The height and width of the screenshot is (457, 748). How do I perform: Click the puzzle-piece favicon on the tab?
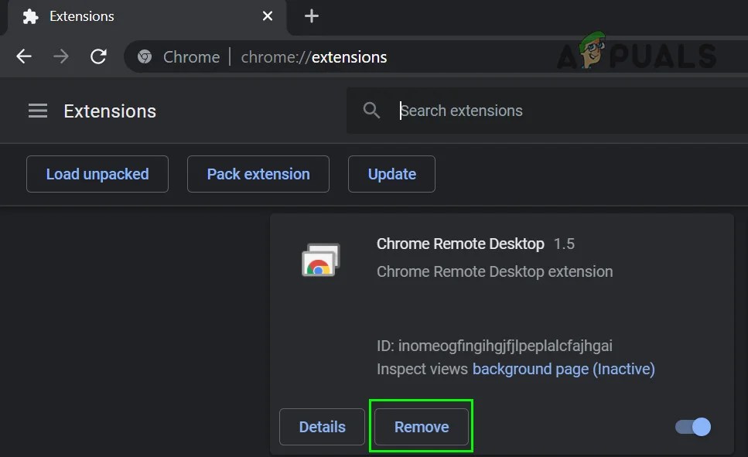[x=30, y=16]
